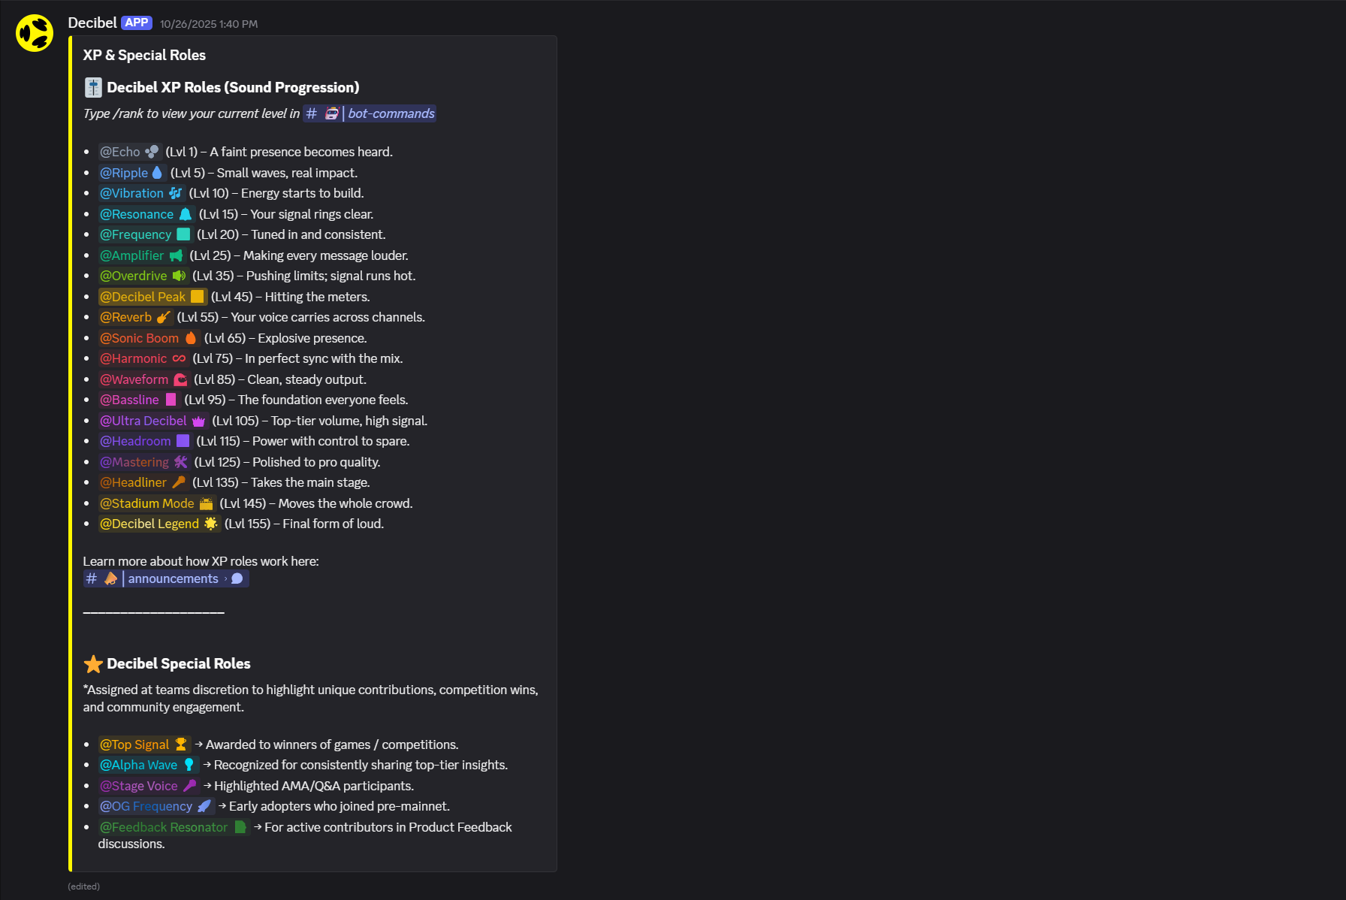1346x900 pixels.
Task: Click the flame icon beside @Sonic Boom
Action: click(191, 338)
